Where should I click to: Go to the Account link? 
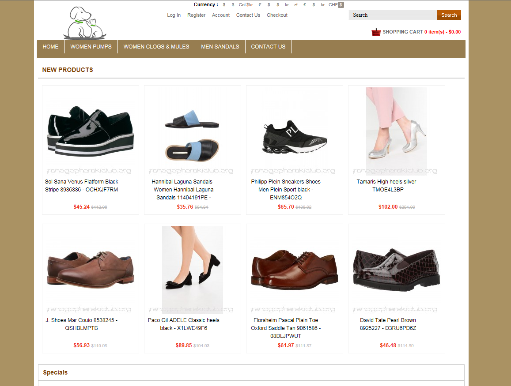221,15
